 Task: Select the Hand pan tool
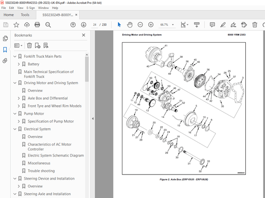130,25
